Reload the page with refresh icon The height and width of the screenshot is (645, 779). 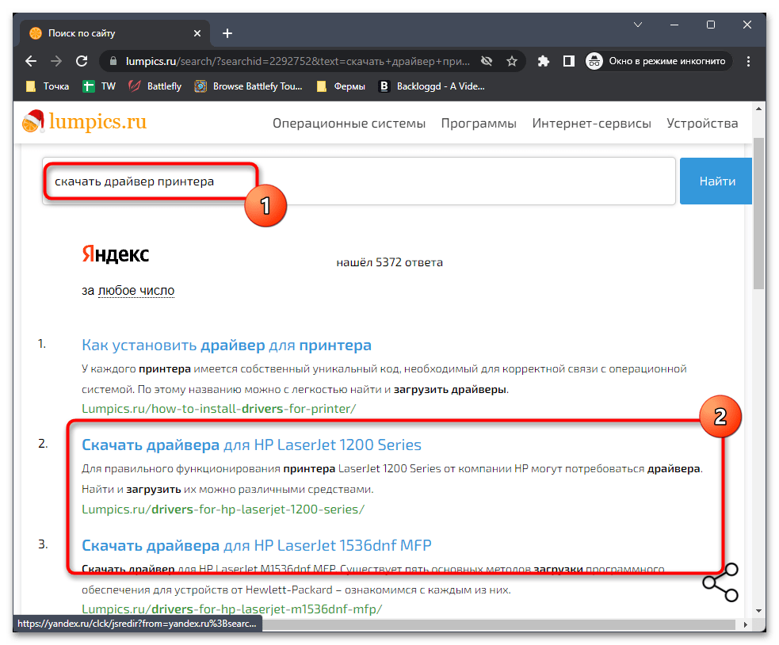(81, 61)
